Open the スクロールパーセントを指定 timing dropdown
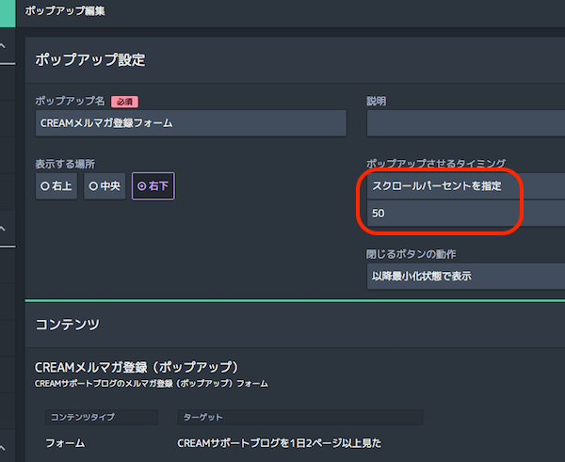 pyautogui.click(x=466, y=185)
